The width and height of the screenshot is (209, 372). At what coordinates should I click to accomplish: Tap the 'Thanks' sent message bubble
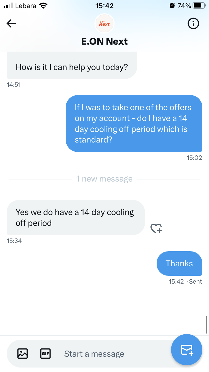click(179, 264)
